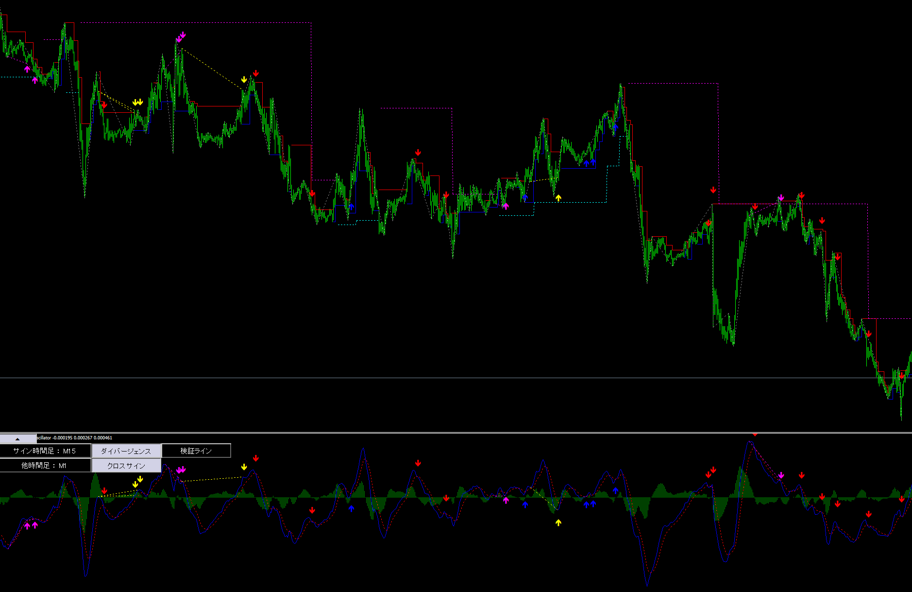912x592 pixels.
Task: Click the leftmost red down arrow on the price chart
Action: click(104, 105)
